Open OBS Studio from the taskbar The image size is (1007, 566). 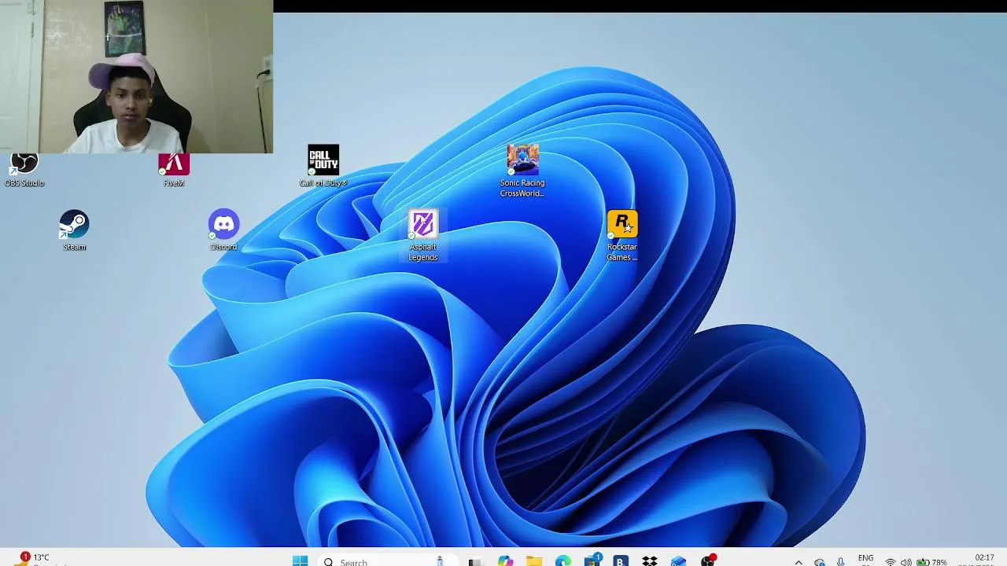click(707, 561)
